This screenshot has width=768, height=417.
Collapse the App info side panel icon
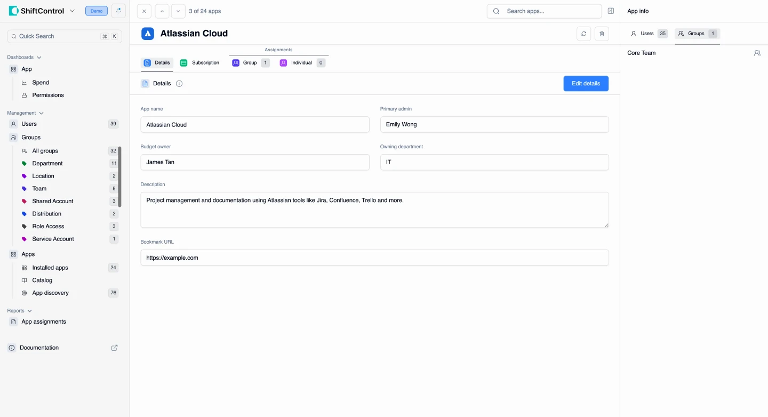tap(611, 11)
